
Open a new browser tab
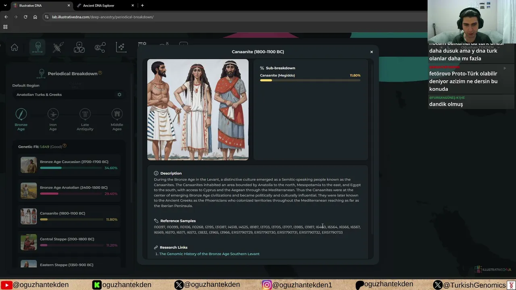pos(142,6)
